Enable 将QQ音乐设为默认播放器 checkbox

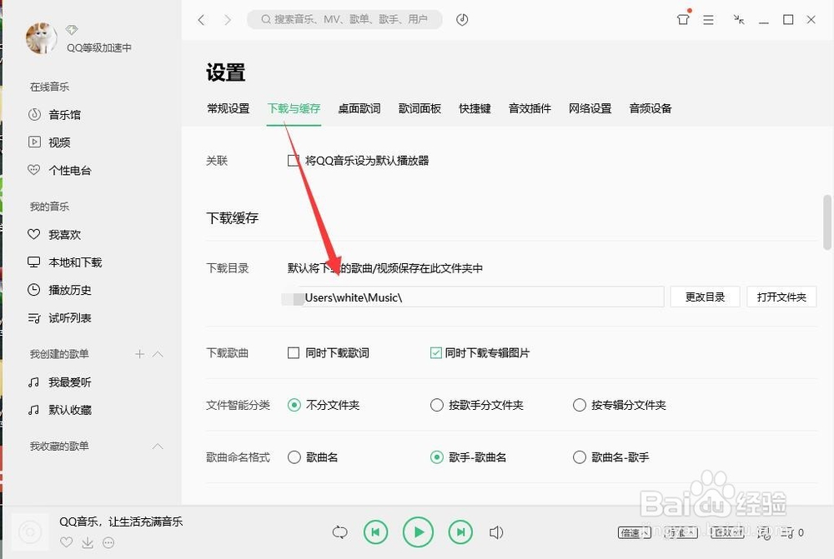pyautogui.click(x=293, y=160)
